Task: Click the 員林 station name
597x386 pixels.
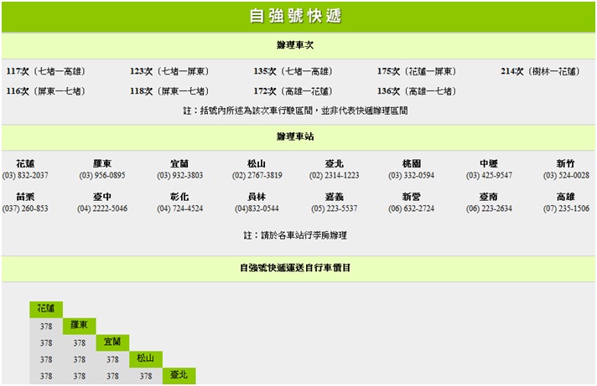Action: [257, 197]
